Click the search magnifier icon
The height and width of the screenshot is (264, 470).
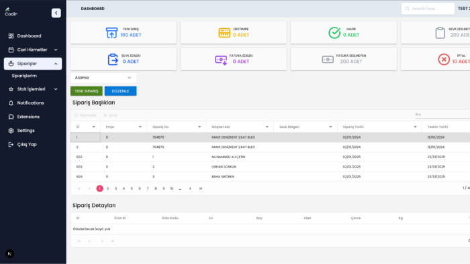point(408,9)
